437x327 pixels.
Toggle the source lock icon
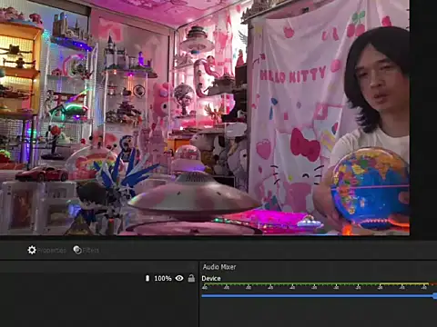pos(191,278)
